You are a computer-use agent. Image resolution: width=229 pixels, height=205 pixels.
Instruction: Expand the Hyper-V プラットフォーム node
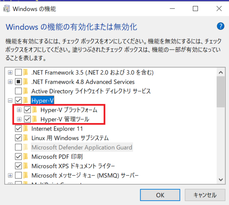click(x=19, y=110)
